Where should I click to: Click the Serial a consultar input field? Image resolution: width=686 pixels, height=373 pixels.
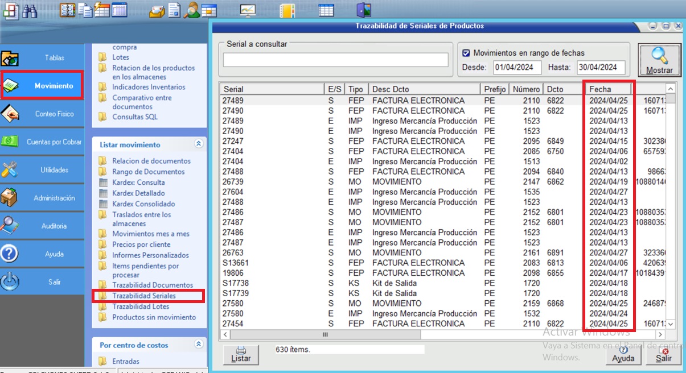(x=335, y=60)
